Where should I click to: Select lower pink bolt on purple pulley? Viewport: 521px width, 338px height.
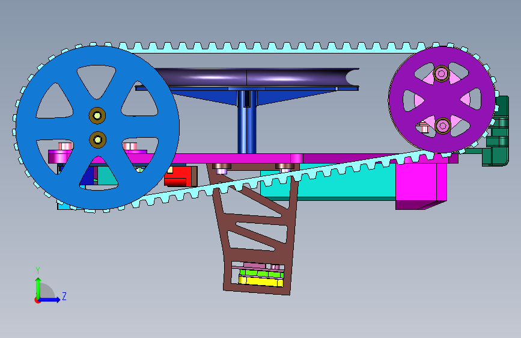pos(443,126)
